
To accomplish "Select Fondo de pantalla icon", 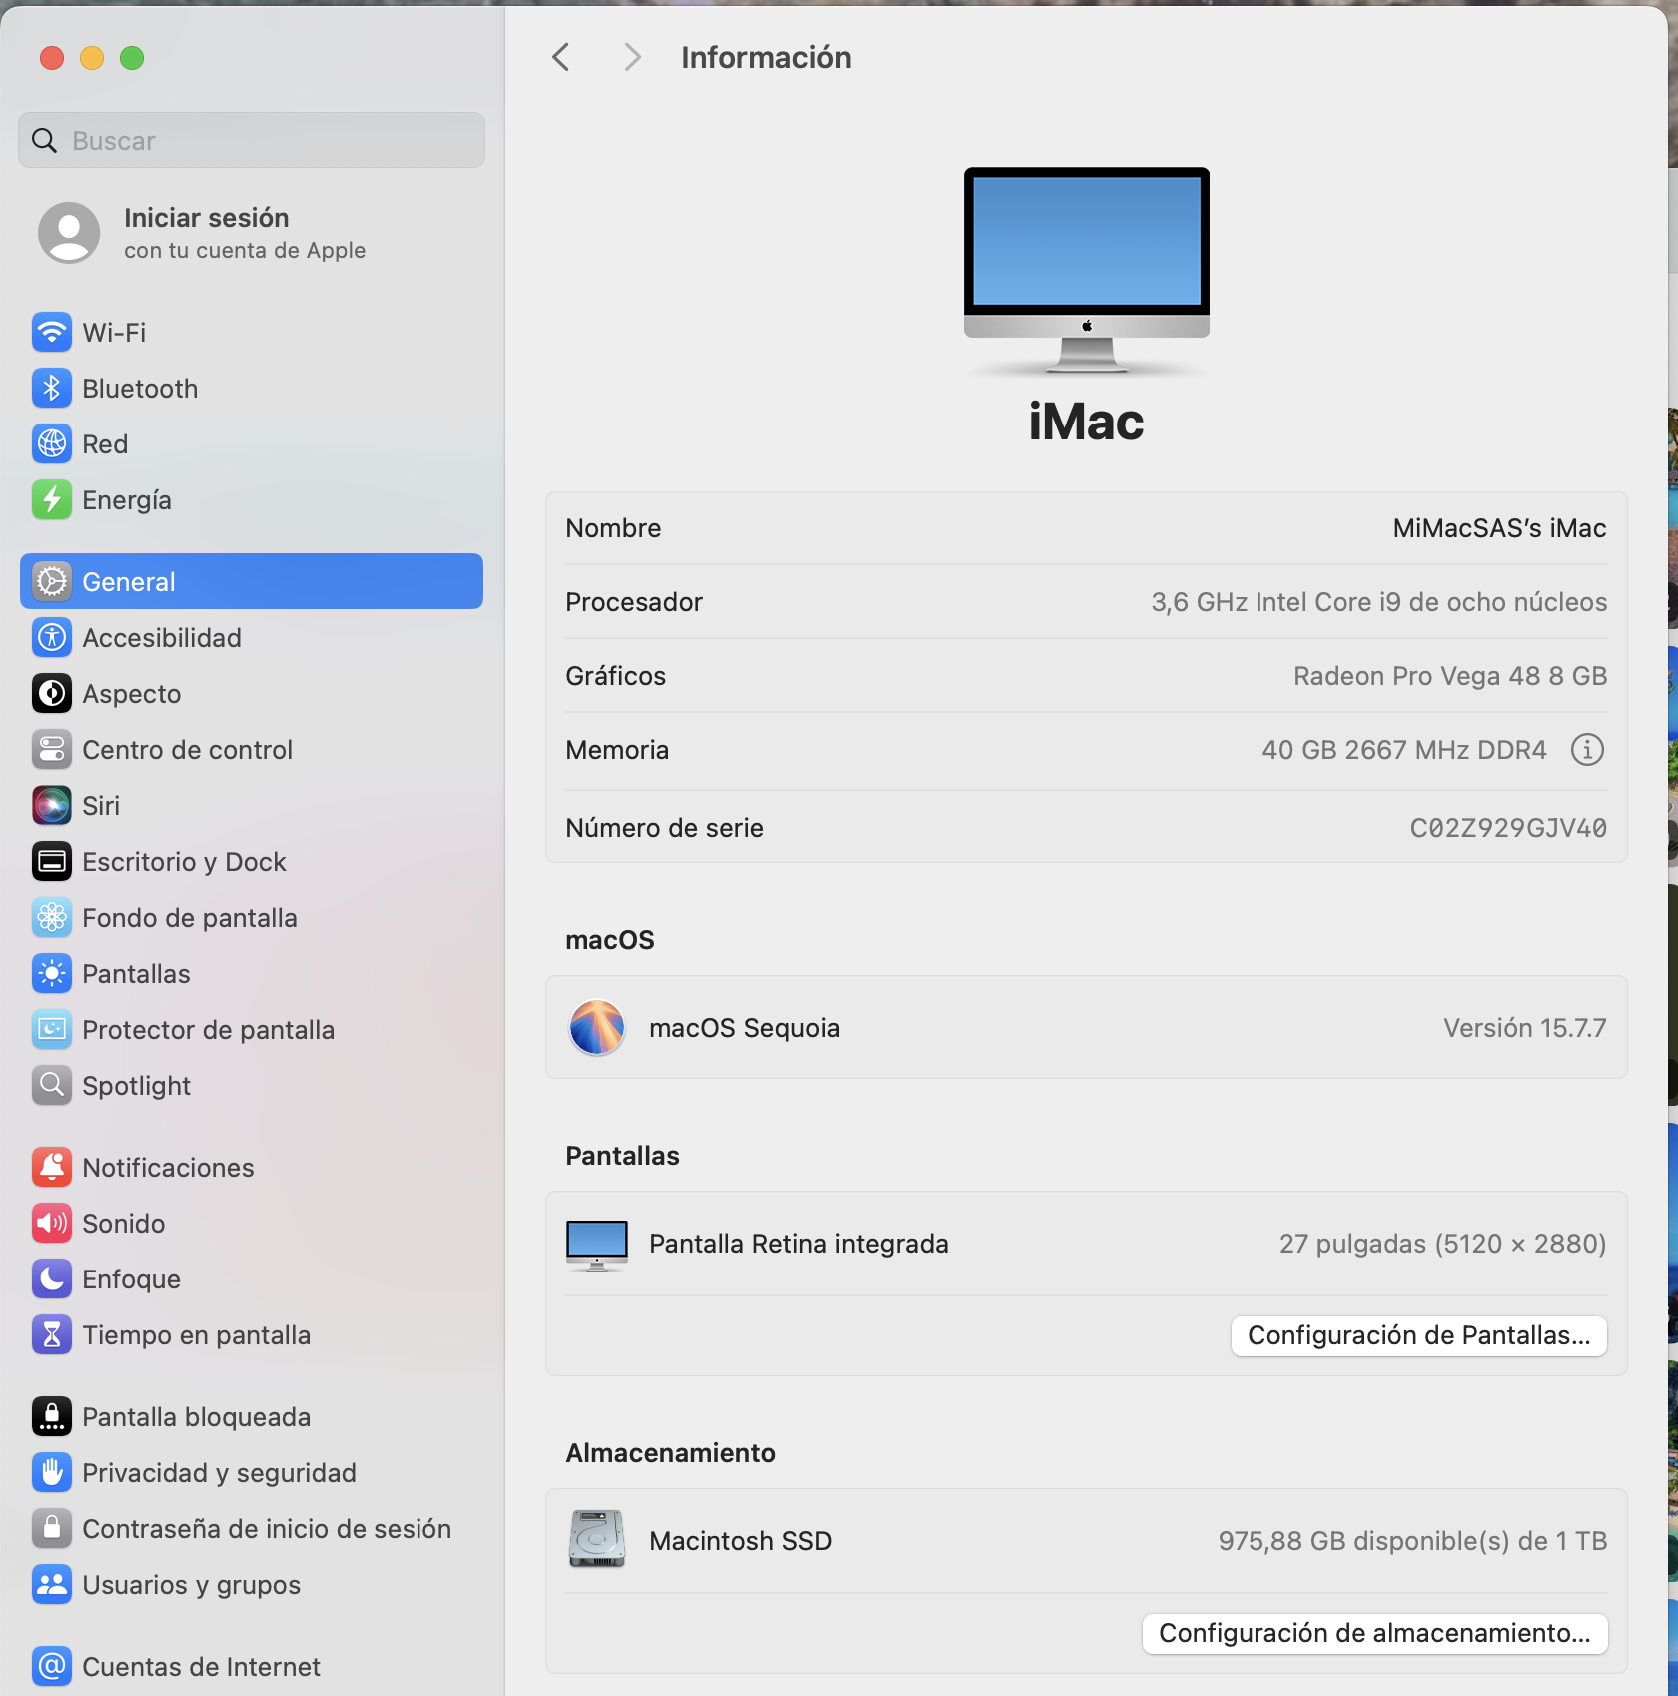I will point(52,918).
